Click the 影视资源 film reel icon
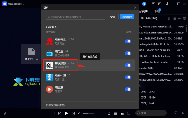Image resolution: width=188 pixels, height=118 pixels. tap(50, 65)
